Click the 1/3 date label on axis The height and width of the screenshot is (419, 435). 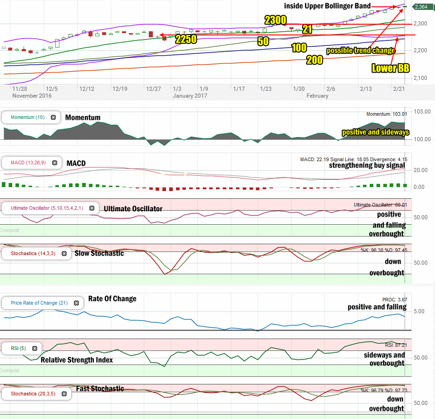(x=177, y=89)
